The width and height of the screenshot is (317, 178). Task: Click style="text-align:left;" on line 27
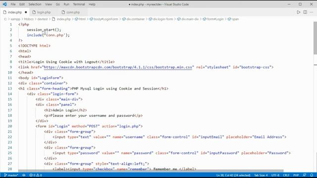click(121, 164)
